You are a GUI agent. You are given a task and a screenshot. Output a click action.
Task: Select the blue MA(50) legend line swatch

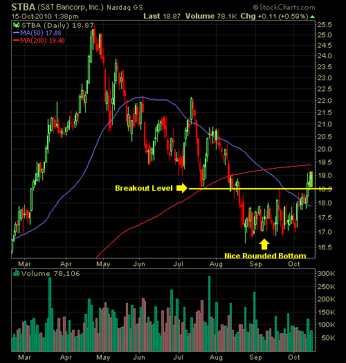click(16, 33)
